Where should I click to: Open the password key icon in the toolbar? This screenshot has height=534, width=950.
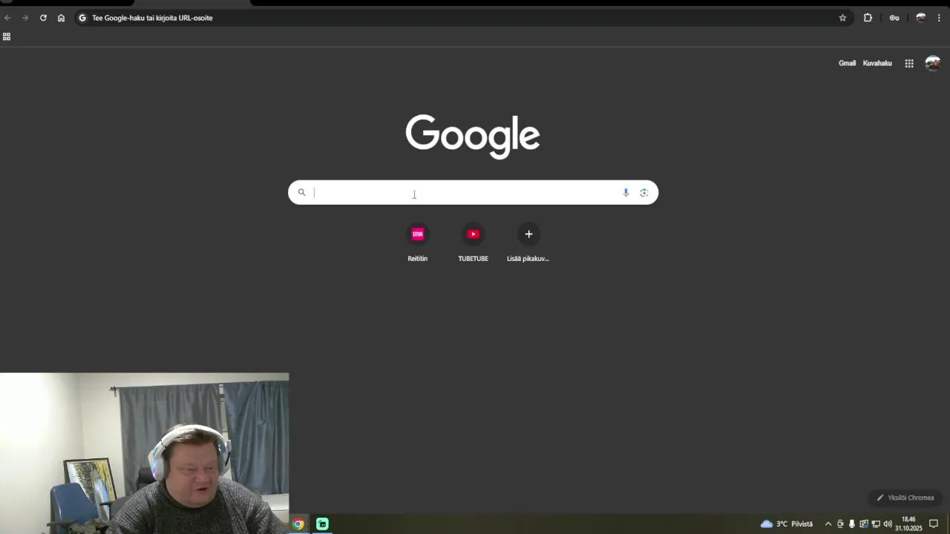point(894,18)
